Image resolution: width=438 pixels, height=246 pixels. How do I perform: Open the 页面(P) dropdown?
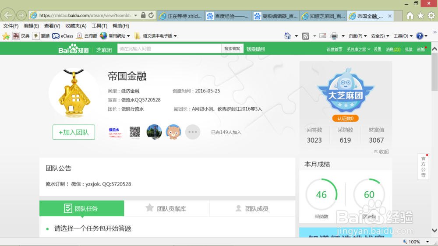point(357,36)
